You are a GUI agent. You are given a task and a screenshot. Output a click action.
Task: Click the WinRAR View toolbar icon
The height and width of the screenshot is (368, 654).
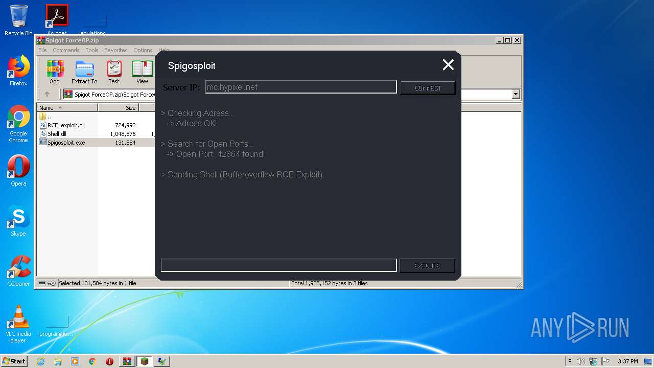(142, 72)
